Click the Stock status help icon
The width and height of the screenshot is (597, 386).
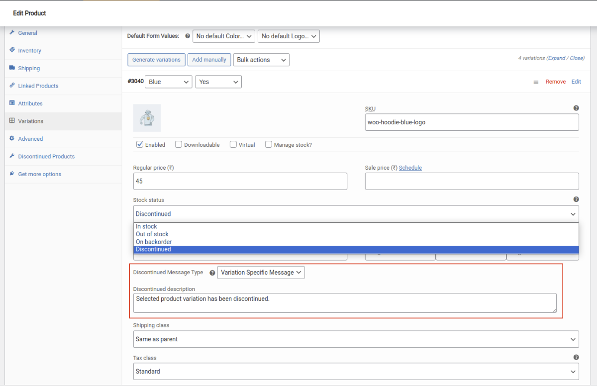(576, 199)
